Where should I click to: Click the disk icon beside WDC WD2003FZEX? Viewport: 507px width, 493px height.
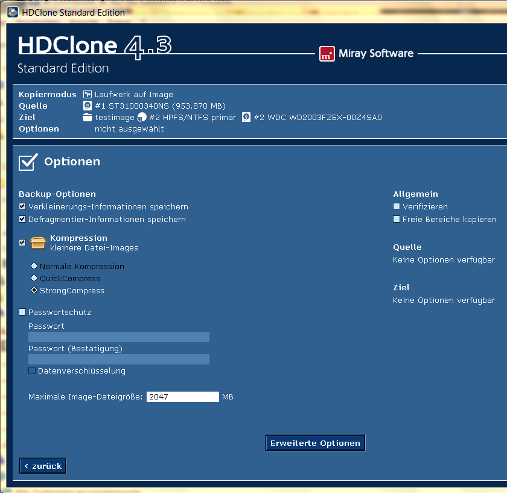pyautogui.click(x=246, y=117)
